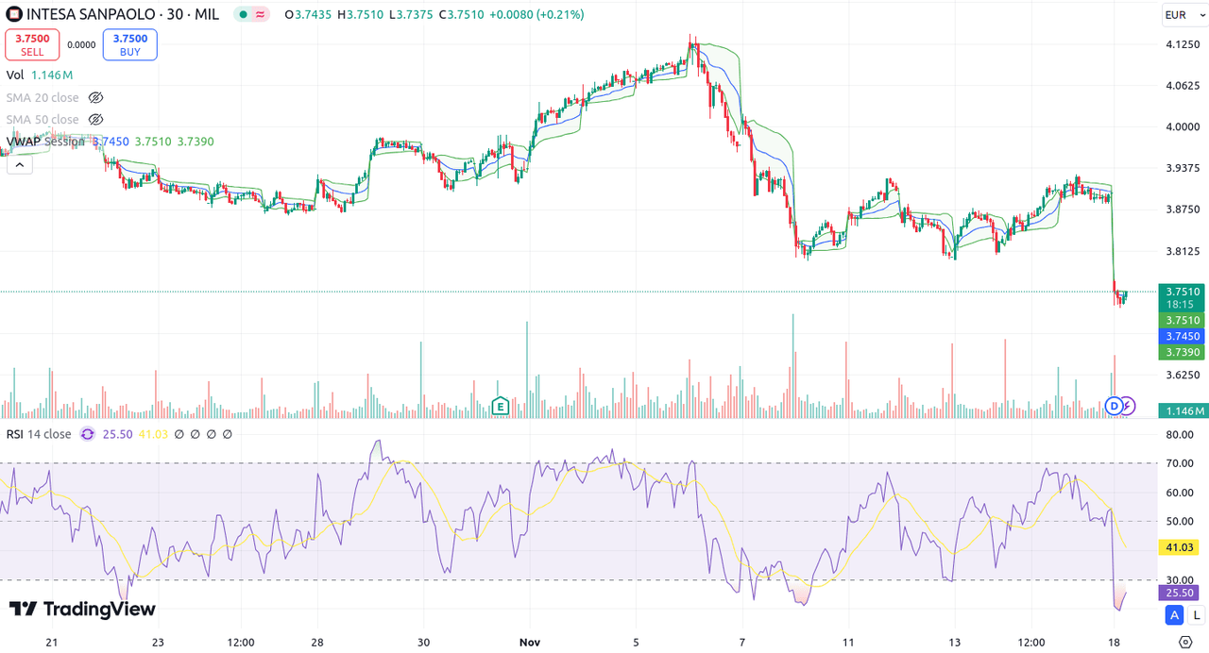Click the RSI 25.50 legend value

117,434
